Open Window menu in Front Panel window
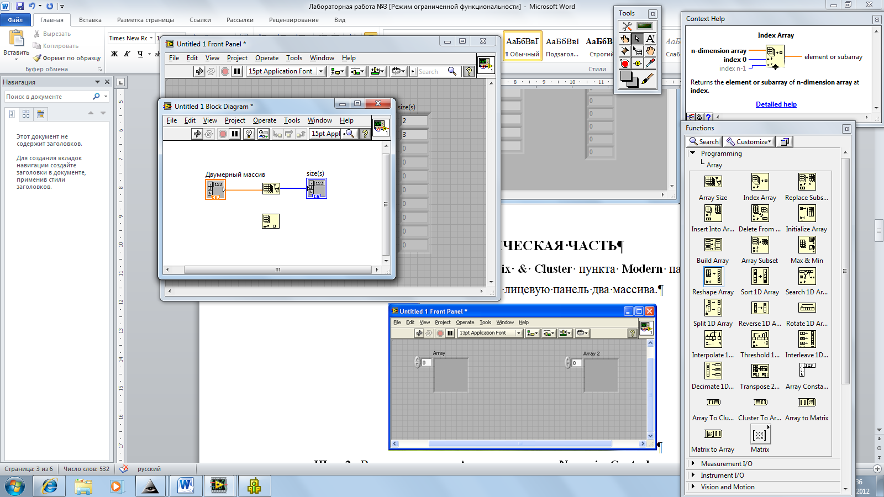Viewport: 884px width, 497px height. pyautogui.click(x=322, y=58)
